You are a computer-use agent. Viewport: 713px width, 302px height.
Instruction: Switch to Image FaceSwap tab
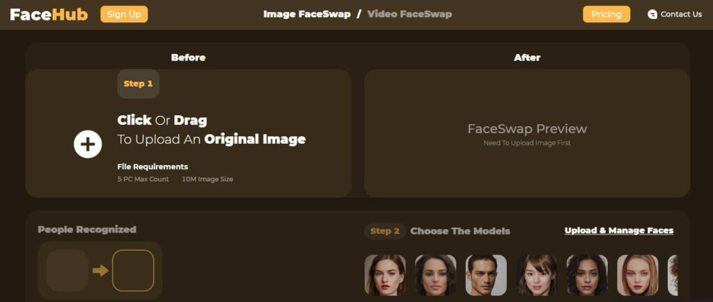[307, 14]
